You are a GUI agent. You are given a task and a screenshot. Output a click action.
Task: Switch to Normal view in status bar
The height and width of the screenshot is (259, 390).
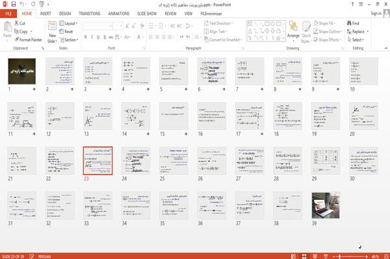point(294,256)
